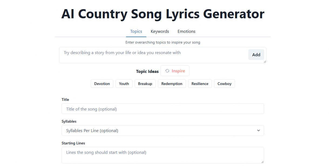The height and width of the screenshot is (167, 329).
Task: Select the Youth topic chip
Action: (124, 84)
